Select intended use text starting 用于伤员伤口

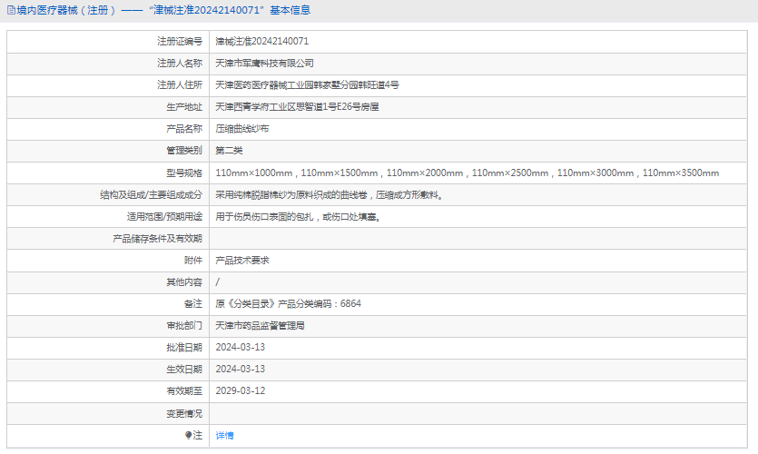coord(299,217)
